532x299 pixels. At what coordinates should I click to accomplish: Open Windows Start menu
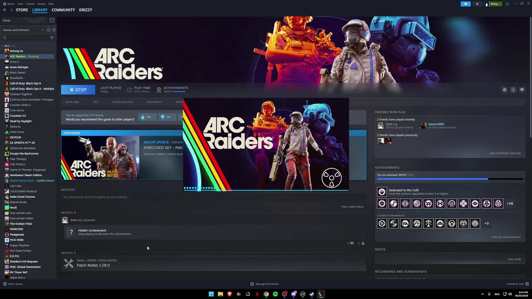coord(211,294)
